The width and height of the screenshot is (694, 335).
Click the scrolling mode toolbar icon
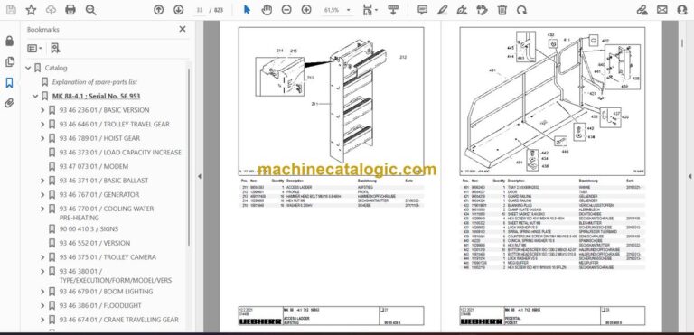392,10
